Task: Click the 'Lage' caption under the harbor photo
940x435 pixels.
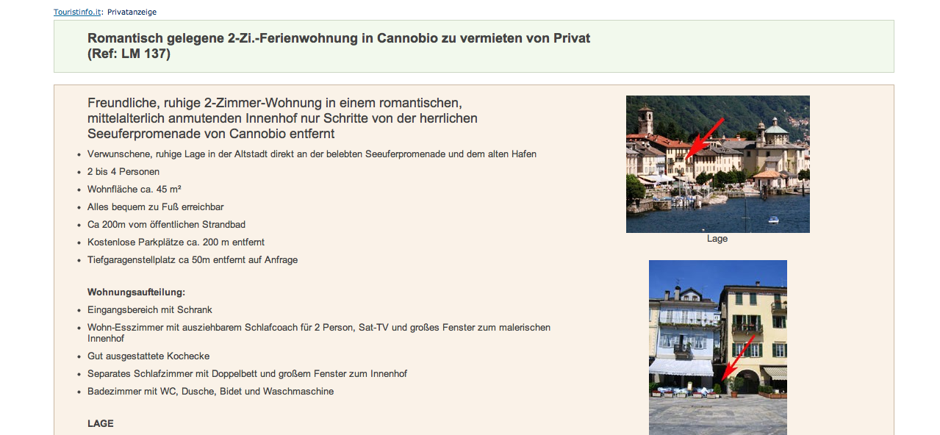Action: point(717,239)
